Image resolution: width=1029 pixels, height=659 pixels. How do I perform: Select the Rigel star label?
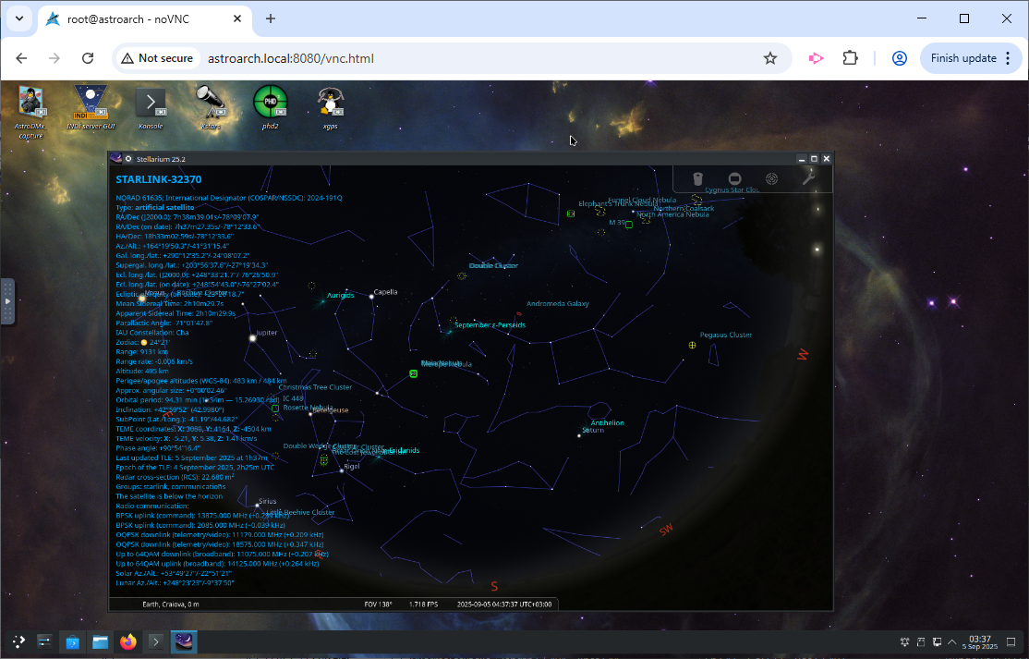tap(352, 467)
